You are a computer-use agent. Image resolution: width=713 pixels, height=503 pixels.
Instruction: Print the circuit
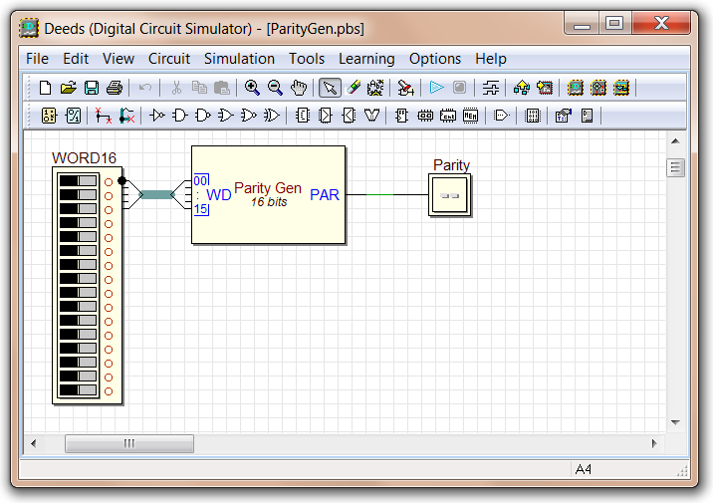[x=115, y=88]
